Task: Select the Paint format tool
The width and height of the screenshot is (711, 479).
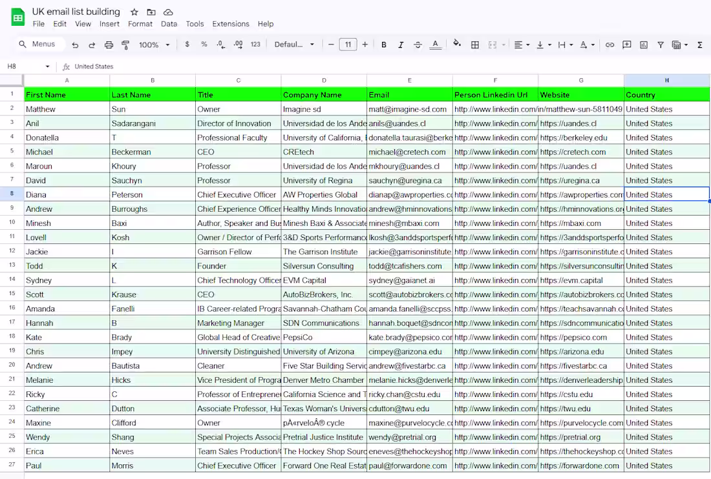Action: pos(127,45)
